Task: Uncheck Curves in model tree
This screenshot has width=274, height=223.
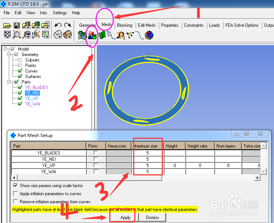Action: (20, 71)
